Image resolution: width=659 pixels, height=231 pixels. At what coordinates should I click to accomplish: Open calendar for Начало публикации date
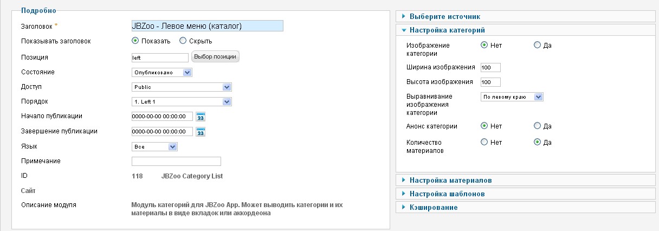pos(201,117)
